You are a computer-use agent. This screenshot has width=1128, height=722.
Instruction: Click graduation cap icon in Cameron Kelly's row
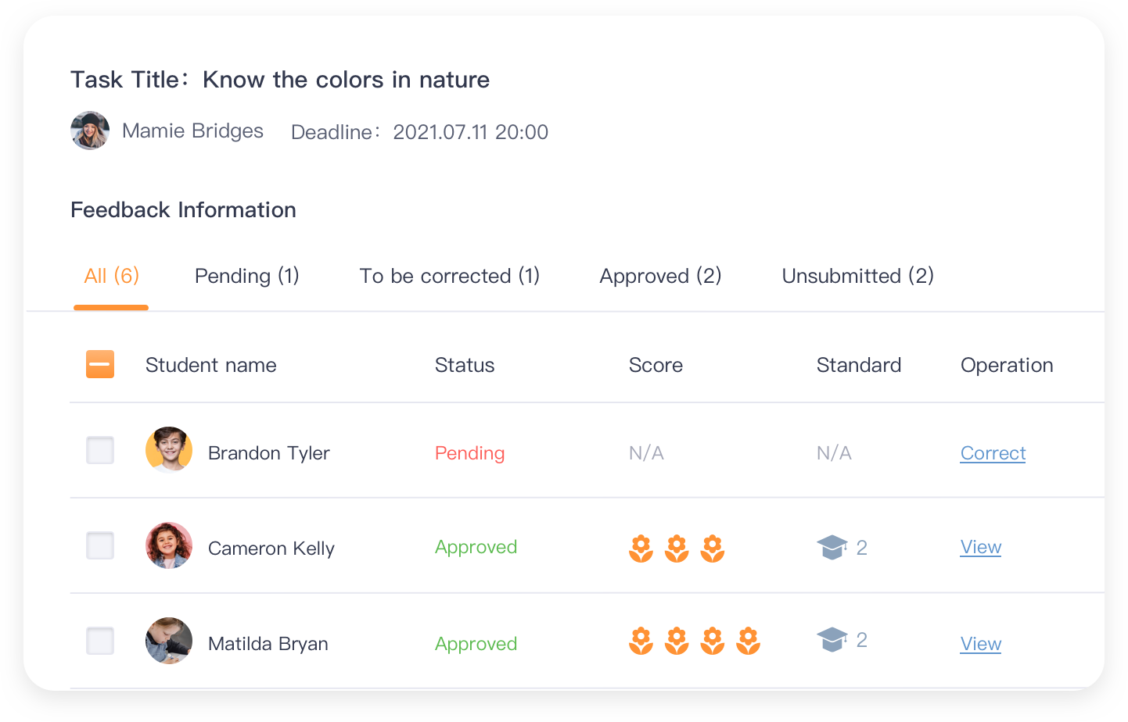coord(832,547)
